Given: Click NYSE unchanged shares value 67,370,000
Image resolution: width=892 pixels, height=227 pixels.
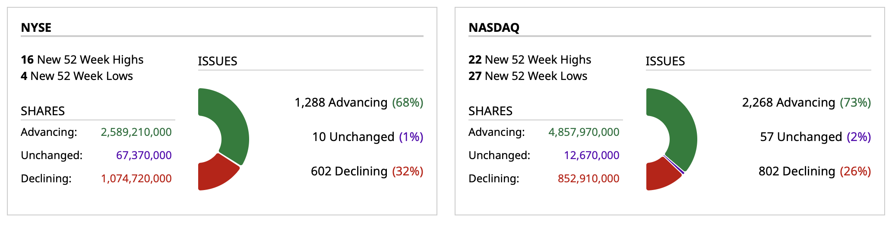Looking at the screenshot, I should click(x=144, y=155).
